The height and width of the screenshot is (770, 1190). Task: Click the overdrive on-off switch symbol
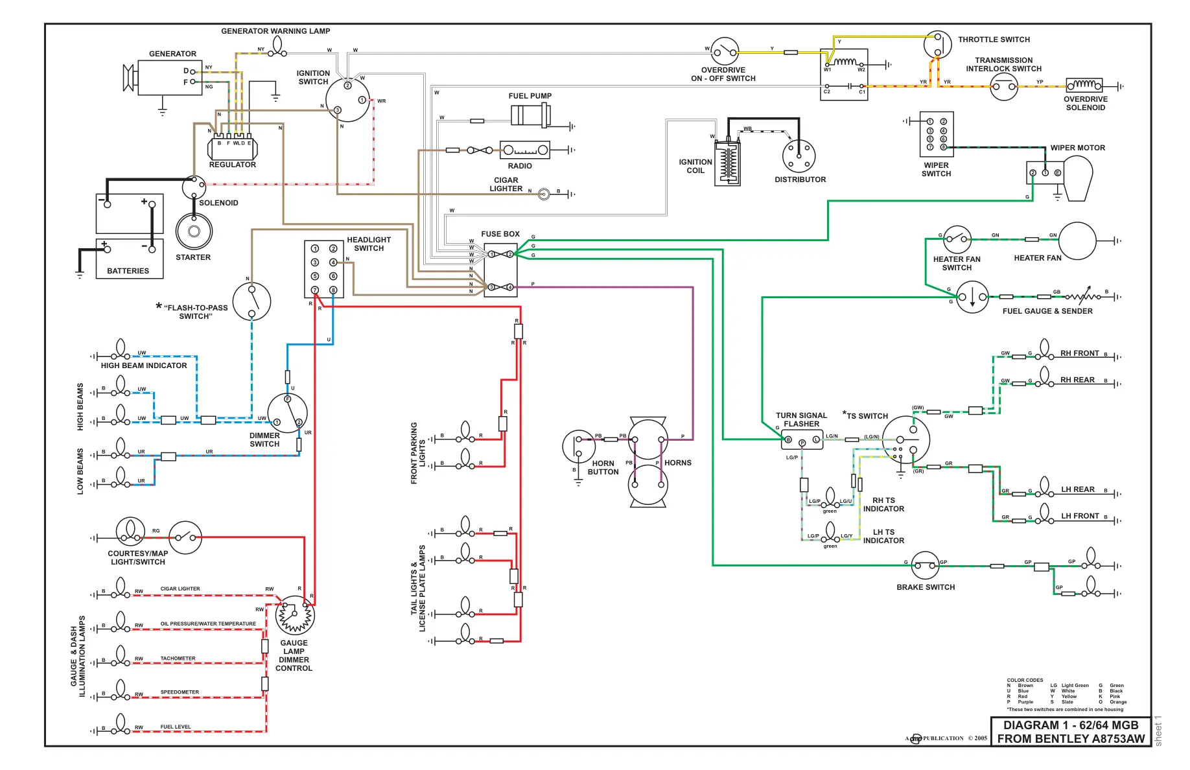(725, 51)
